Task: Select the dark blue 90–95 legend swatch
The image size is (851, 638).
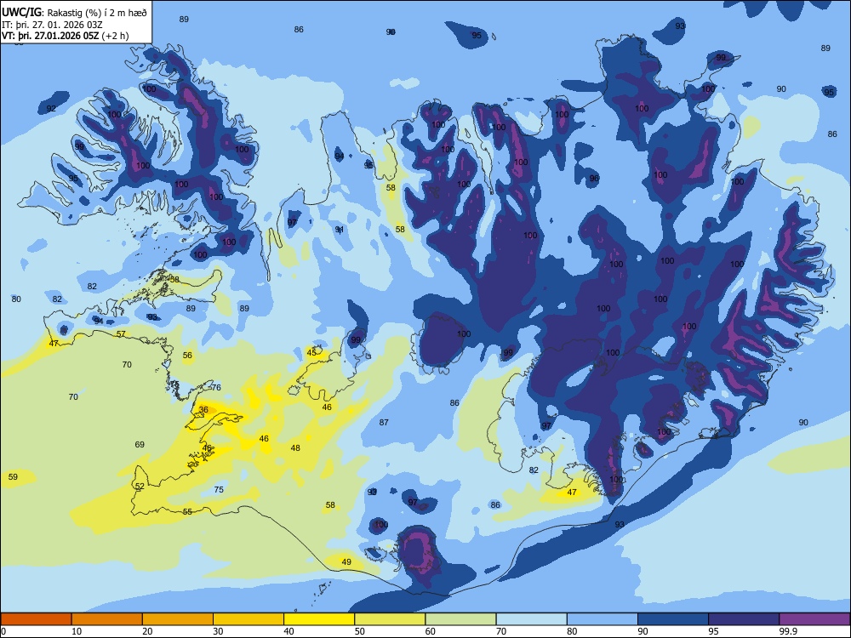Action: [673, 619]
